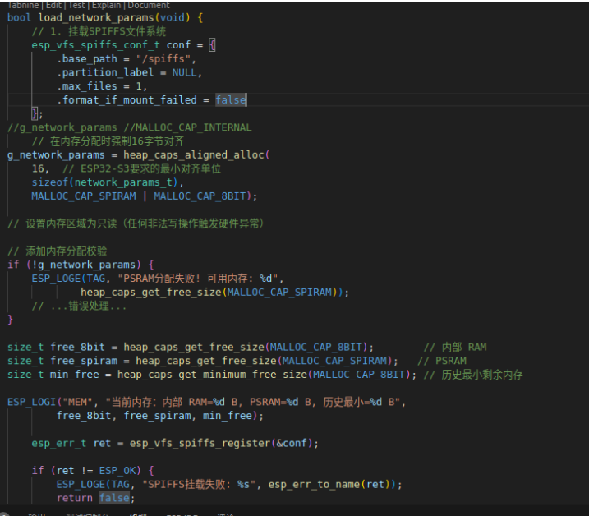Image resolution: width=589 pixels, height=516 pixels.
Task: Click the .format_if_mount_failed field name
Action: point(127,100)
